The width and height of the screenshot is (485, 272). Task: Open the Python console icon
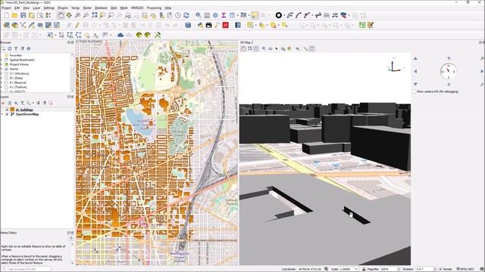(200, 25)
